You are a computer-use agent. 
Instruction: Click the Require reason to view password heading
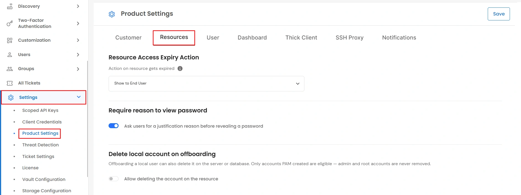pyautogui.click(x=158, y=110)
